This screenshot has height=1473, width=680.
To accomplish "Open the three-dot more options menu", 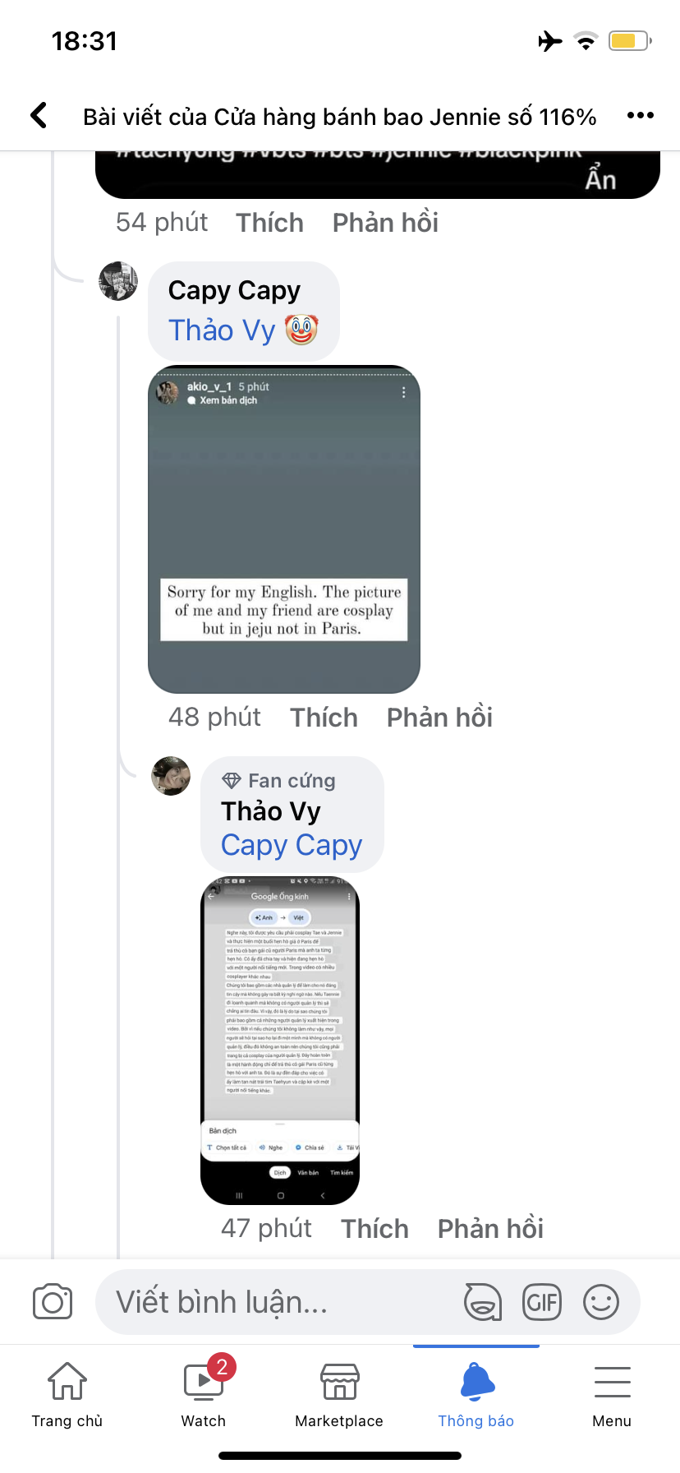I will [x=641, y=116].
